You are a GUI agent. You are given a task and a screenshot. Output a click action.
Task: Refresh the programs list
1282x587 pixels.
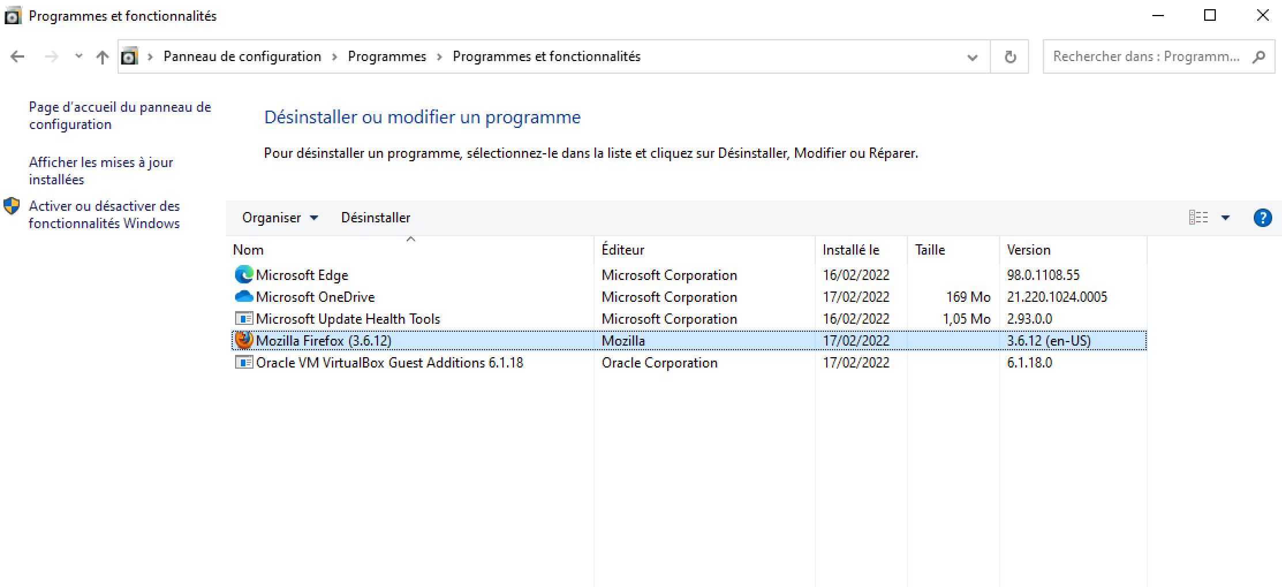(1009, 56)
